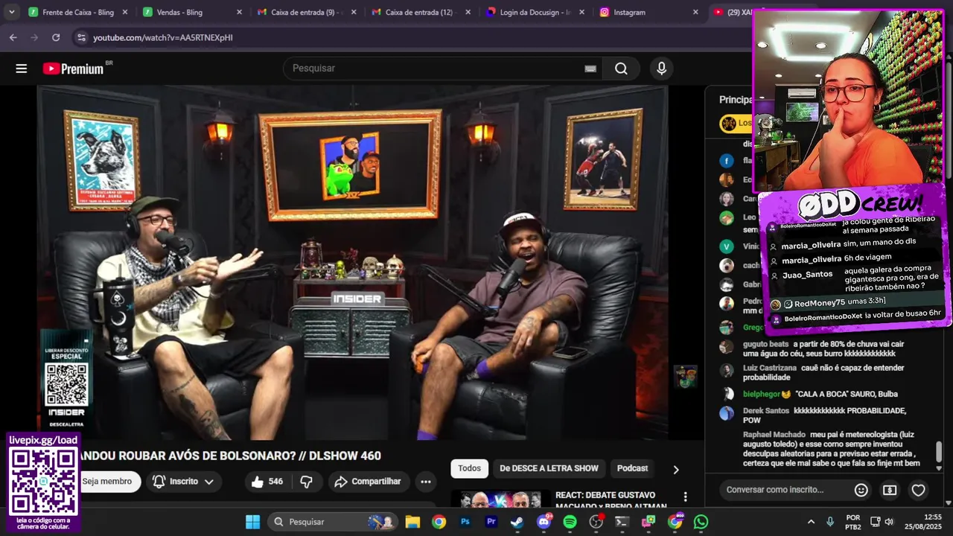Reload the YouTube page
Viewport: 953px width, 536px height.
coord(56,37)
